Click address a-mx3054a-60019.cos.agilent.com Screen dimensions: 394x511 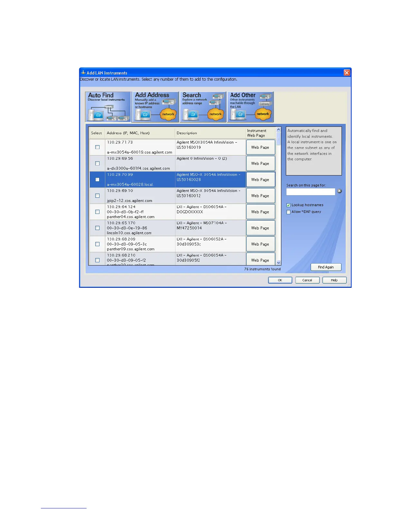pyautogui.click(x=139, y=152)
